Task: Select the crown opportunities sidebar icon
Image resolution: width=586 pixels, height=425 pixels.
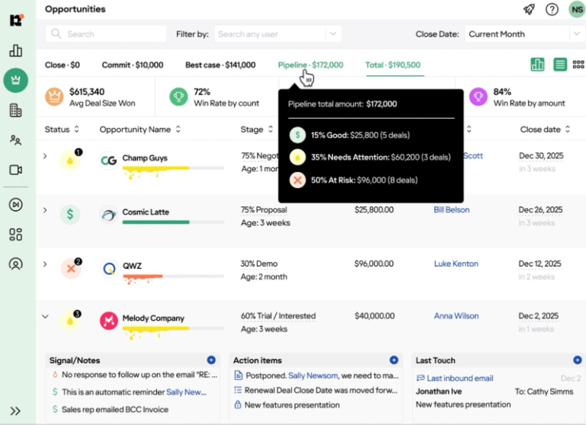Action: (x=16, y=80)
